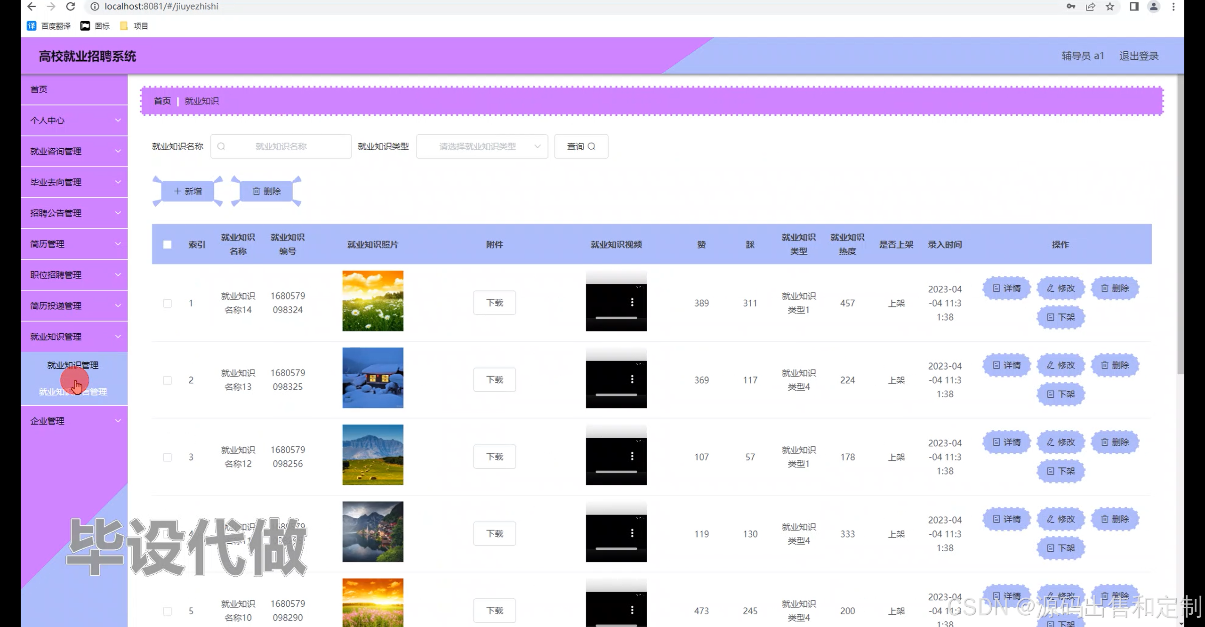The width and height of the screenshot is (1205, 627).
Task: Open details button in row 3
Action: 1006,442
